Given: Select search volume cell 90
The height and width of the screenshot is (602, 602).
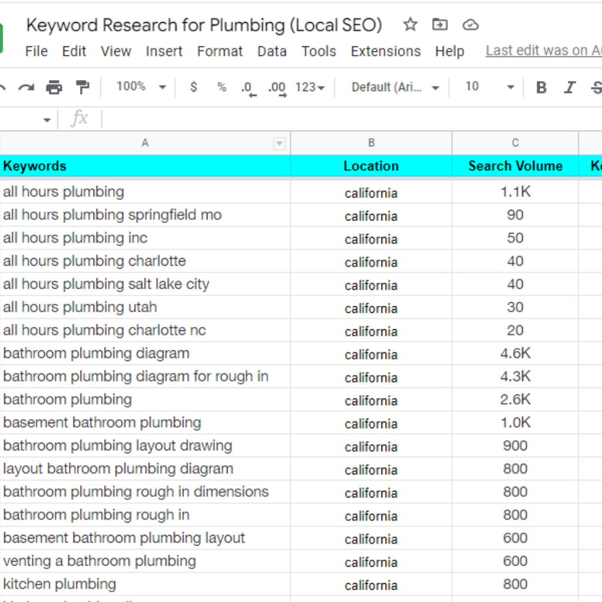Looking at the screenshot, I should (515, 215).
